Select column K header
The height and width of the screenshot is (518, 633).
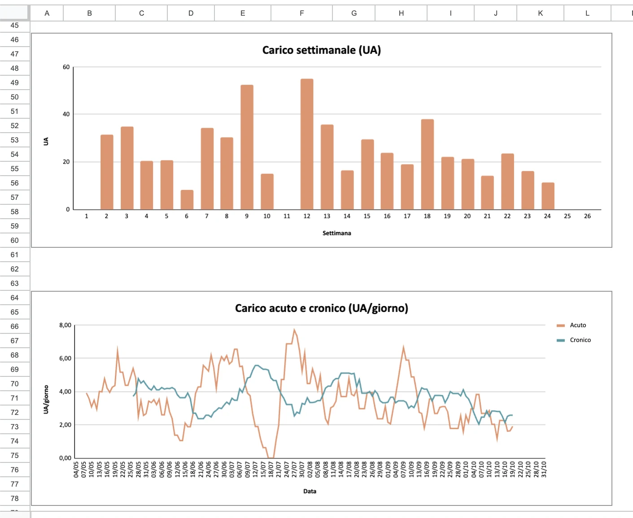[x=540, y=13]
